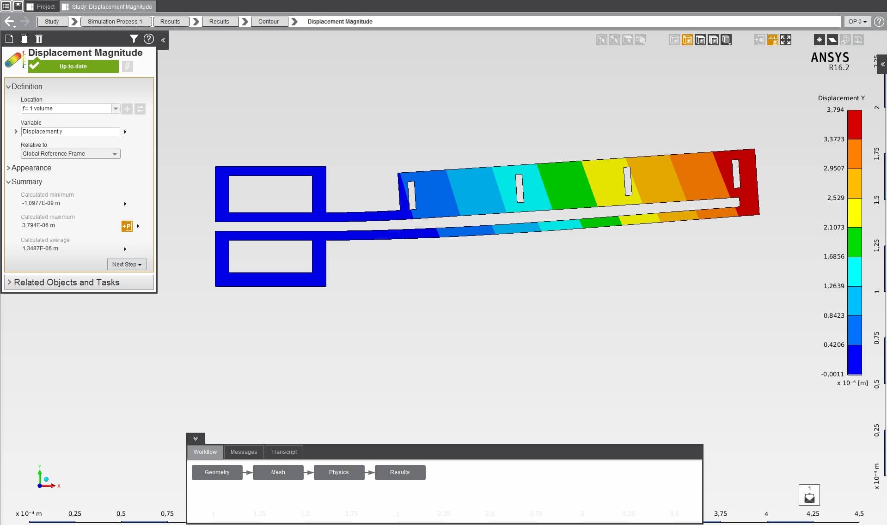Switch to the Project tab

(41, 6)
